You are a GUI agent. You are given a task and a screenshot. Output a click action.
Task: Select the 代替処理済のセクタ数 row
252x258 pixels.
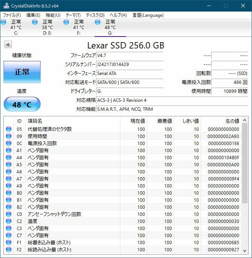coord(123,129)
